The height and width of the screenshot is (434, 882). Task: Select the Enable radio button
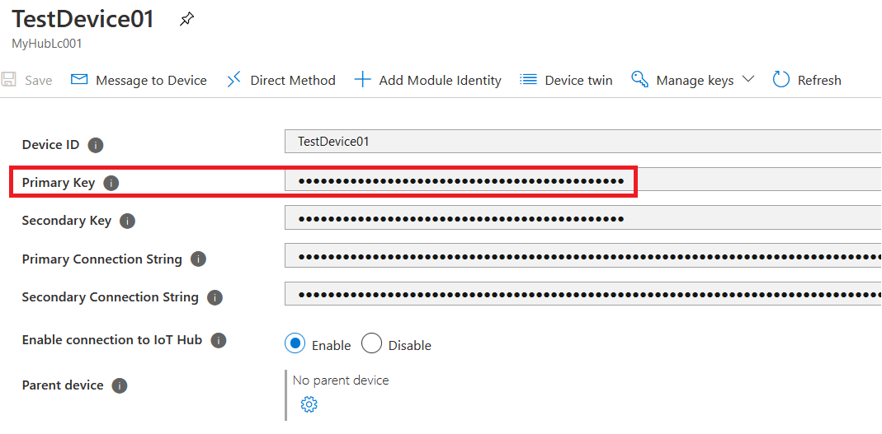point(295,343)
